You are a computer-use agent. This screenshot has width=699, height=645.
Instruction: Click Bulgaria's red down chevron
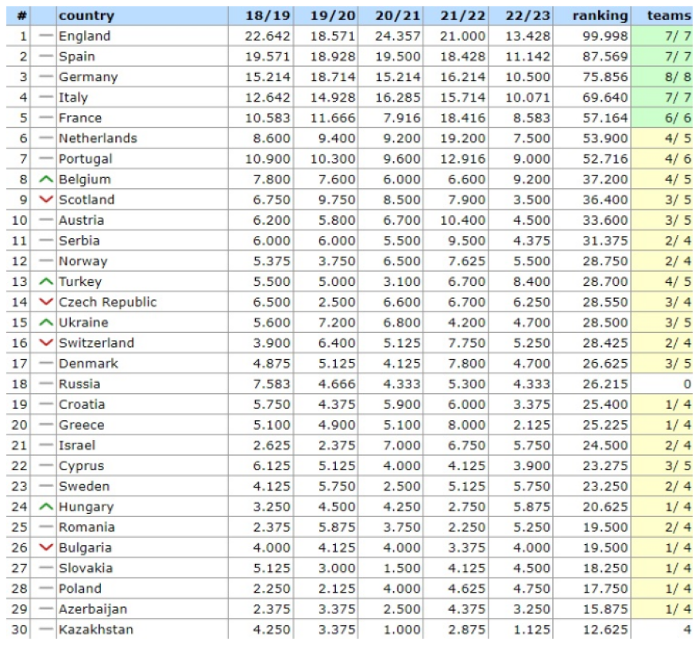pos(48,548)
